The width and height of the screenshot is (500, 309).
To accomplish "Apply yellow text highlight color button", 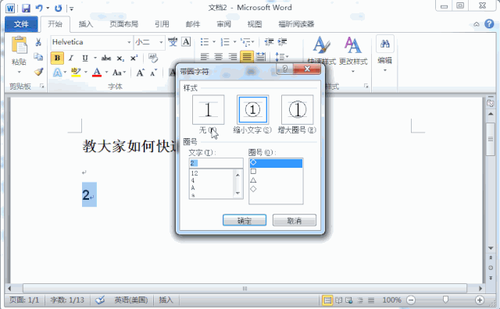I will coord(76,73).
